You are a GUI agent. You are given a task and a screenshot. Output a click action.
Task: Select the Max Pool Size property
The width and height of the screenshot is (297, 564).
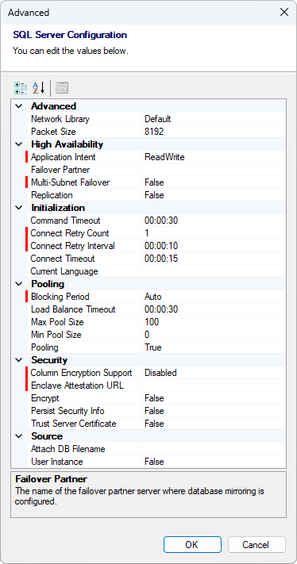58,322
